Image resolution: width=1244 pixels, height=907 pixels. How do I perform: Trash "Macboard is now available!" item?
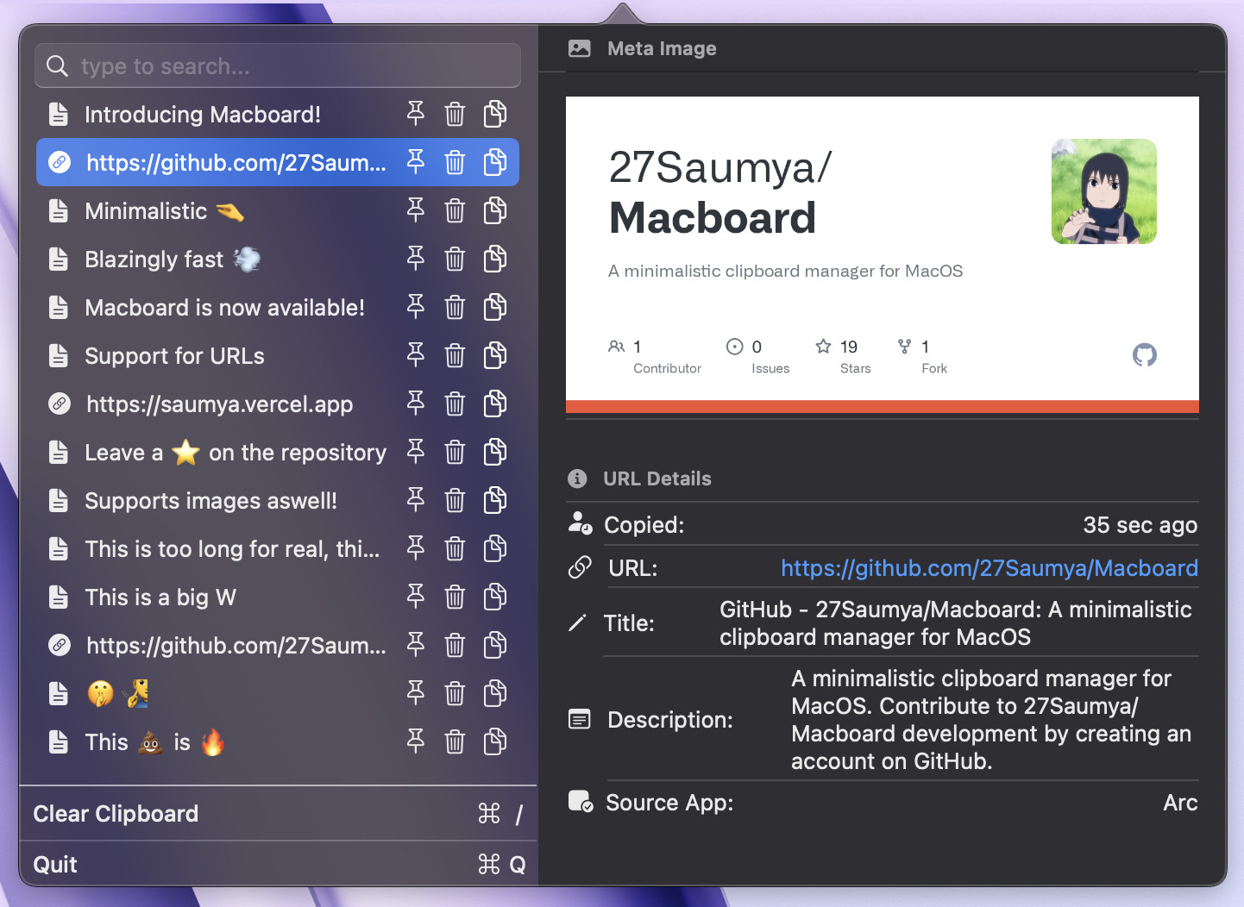(x=455, y=307)
